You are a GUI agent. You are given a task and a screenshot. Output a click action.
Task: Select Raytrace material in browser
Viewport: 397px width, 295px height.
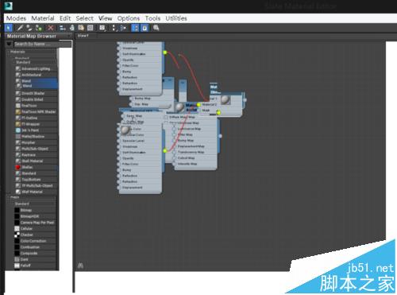click(36, 155)
